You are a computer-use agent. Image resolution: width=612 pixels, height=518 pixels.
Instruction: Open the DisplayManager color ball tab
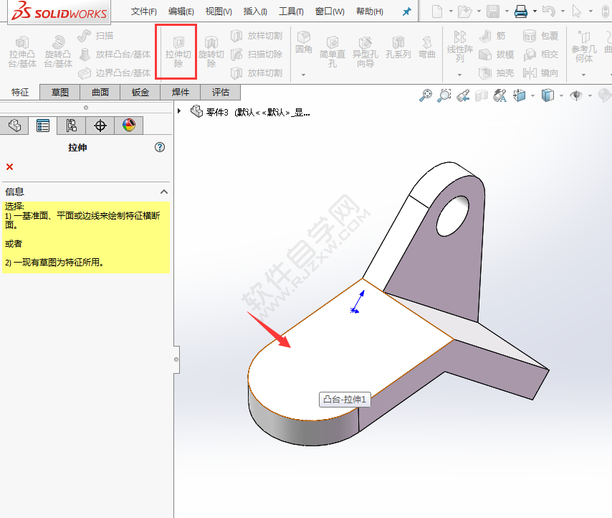(x=129, y=126)
